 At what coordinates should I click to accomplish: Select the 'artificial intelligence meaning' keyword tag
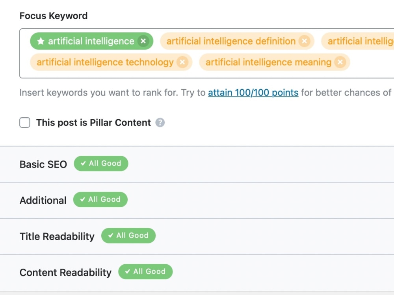268,62
